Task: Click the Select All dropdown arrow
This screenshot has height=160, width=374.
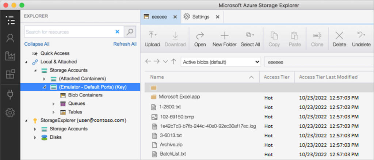Action: click(253, 35)
